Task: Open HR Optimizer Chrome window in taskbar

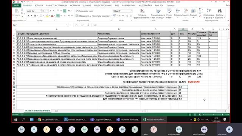Action: click(49, 119)
